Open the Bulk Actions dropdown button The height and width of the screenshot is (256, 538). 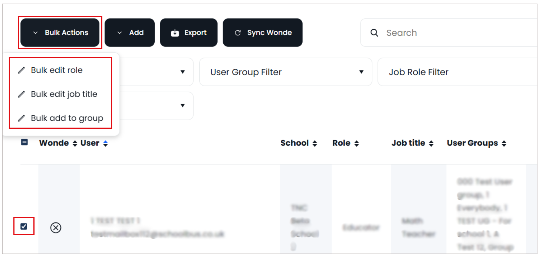coord(60,33)
